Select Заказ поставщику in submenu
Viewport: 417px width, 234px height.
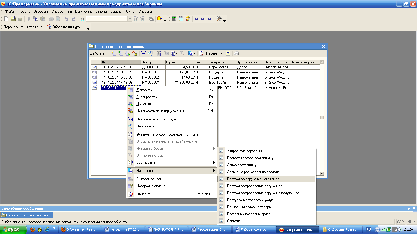(x=266, y=165)
